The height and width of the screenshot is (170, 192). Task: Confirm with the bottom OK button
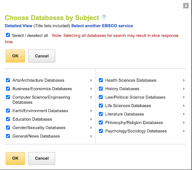pyautogui.click(x=15, y=158)
